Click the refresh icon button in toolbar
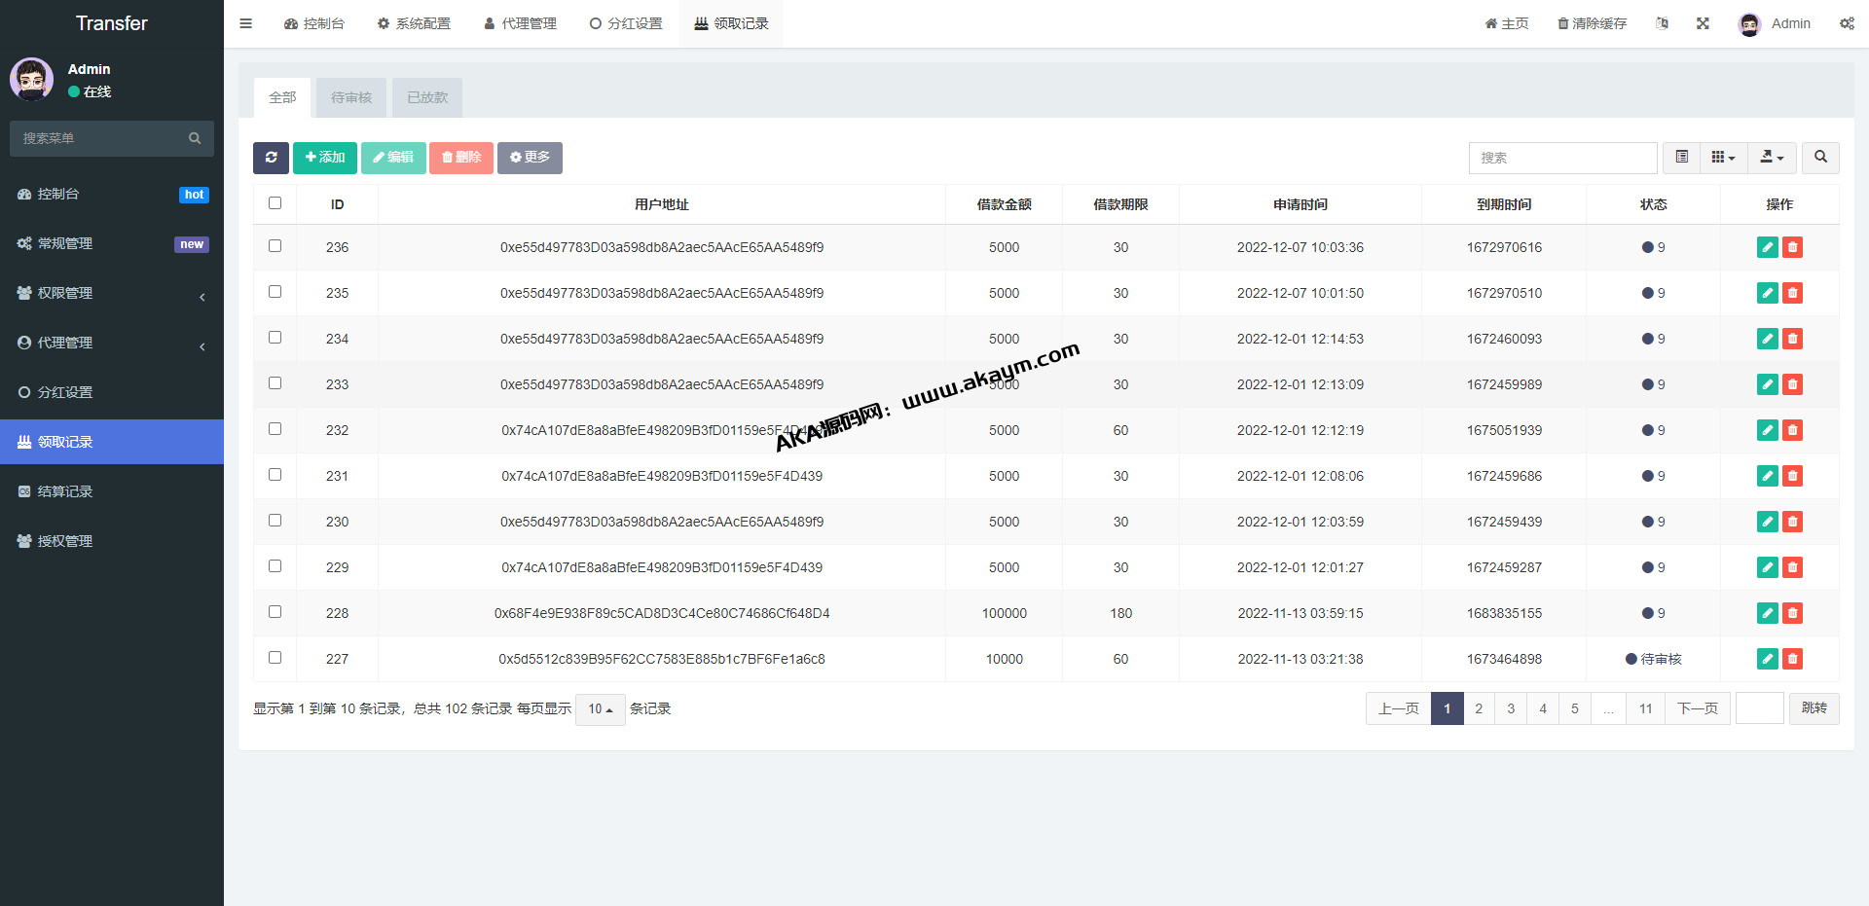Image resolution: width=1869 pixels, height=906 pixels. pos(271,158)
